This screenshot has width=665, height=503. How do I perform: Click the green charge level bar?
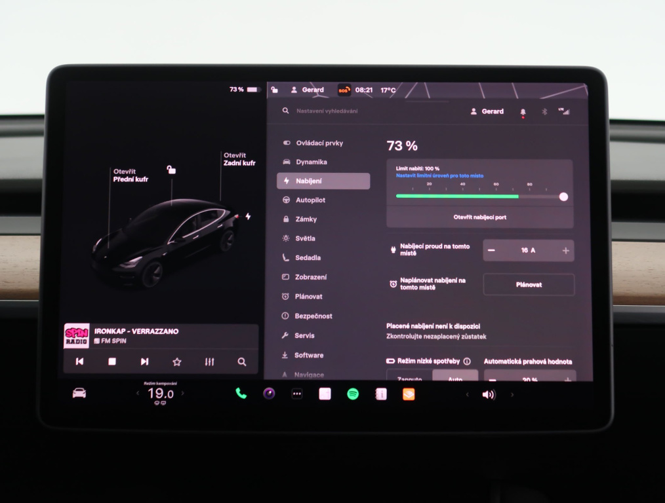[457, 196]
